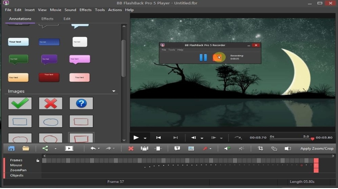Click the Delete frames filmstrip icon

click(144, 148)
